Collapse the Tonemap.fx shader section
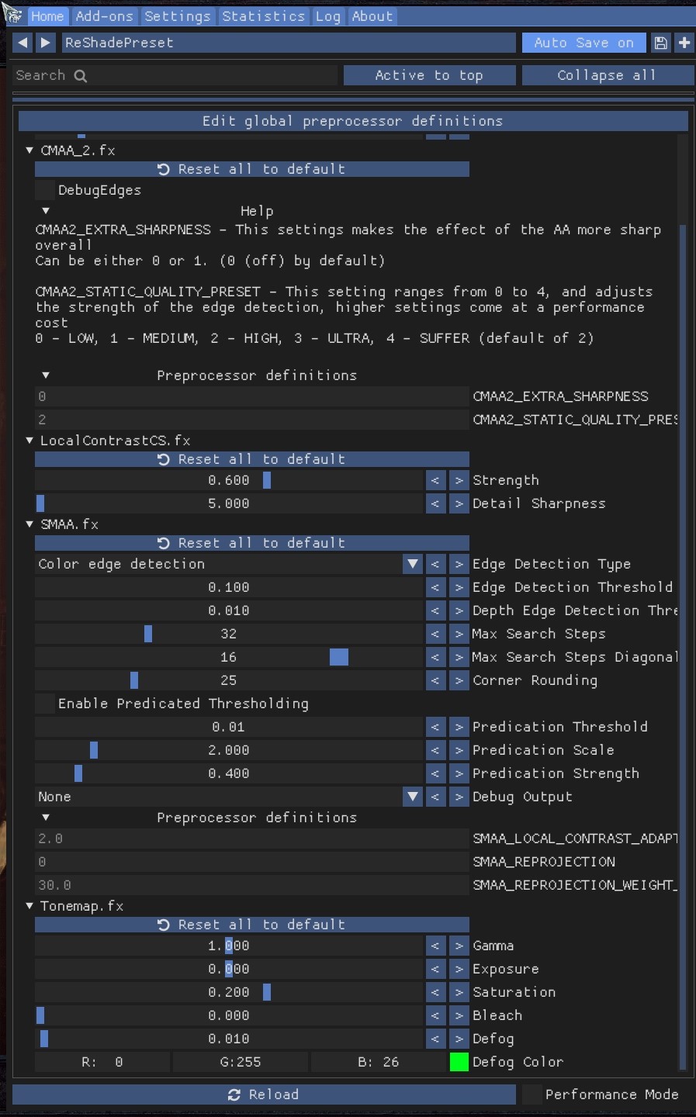Image resolution: width=696 pixels, height=1117 pixels. pyautogui.click(x=29, y=905)
